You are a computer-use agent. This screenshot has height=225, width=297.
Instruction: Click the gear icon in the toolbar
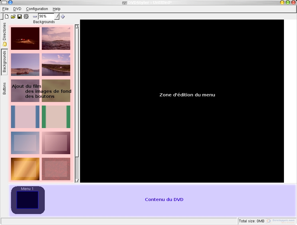26,17
